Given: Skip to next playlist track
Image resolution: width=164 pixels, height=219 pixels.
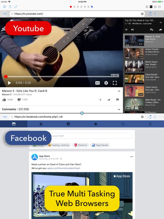Looking at the screenshot, I should tap(132, 30).
